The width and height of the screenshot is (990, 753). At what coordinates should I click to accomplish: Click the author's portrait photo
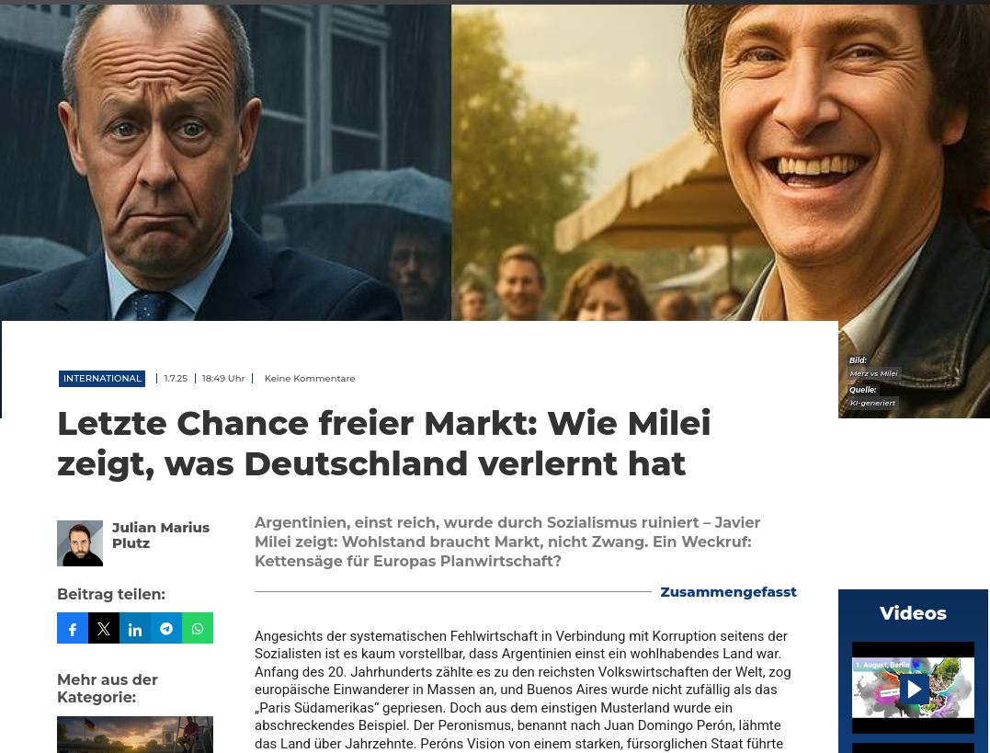tap(80, 543)
